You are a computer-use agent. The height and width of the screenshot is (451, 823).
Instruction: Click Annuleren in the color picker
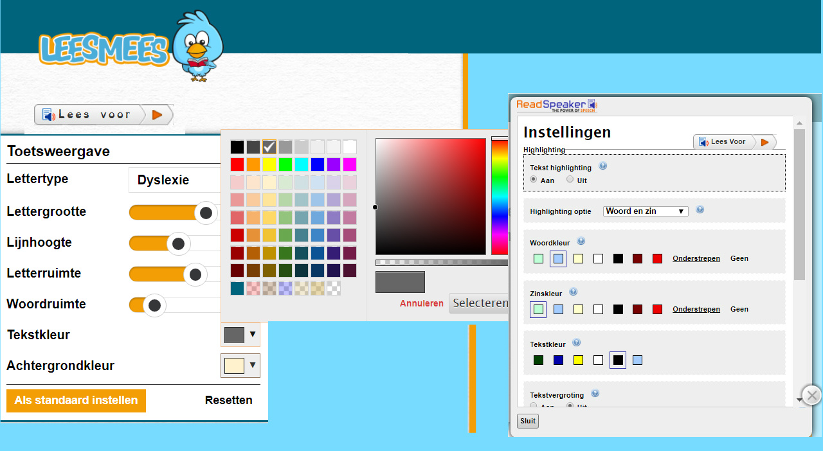[422, 303]
